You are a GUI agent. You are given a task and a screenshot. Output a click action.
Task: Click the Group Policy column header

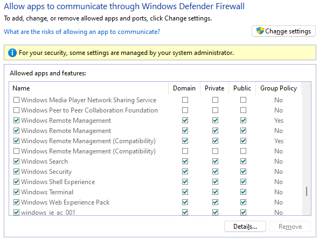(x=279, y=88)
